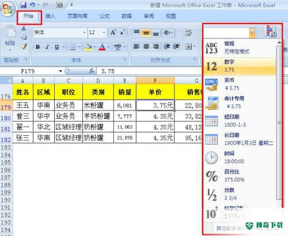The height and width of the screenshot is (236, 288).
Task: Choose the 百分比 percentage format
Action: pos(240,176)
